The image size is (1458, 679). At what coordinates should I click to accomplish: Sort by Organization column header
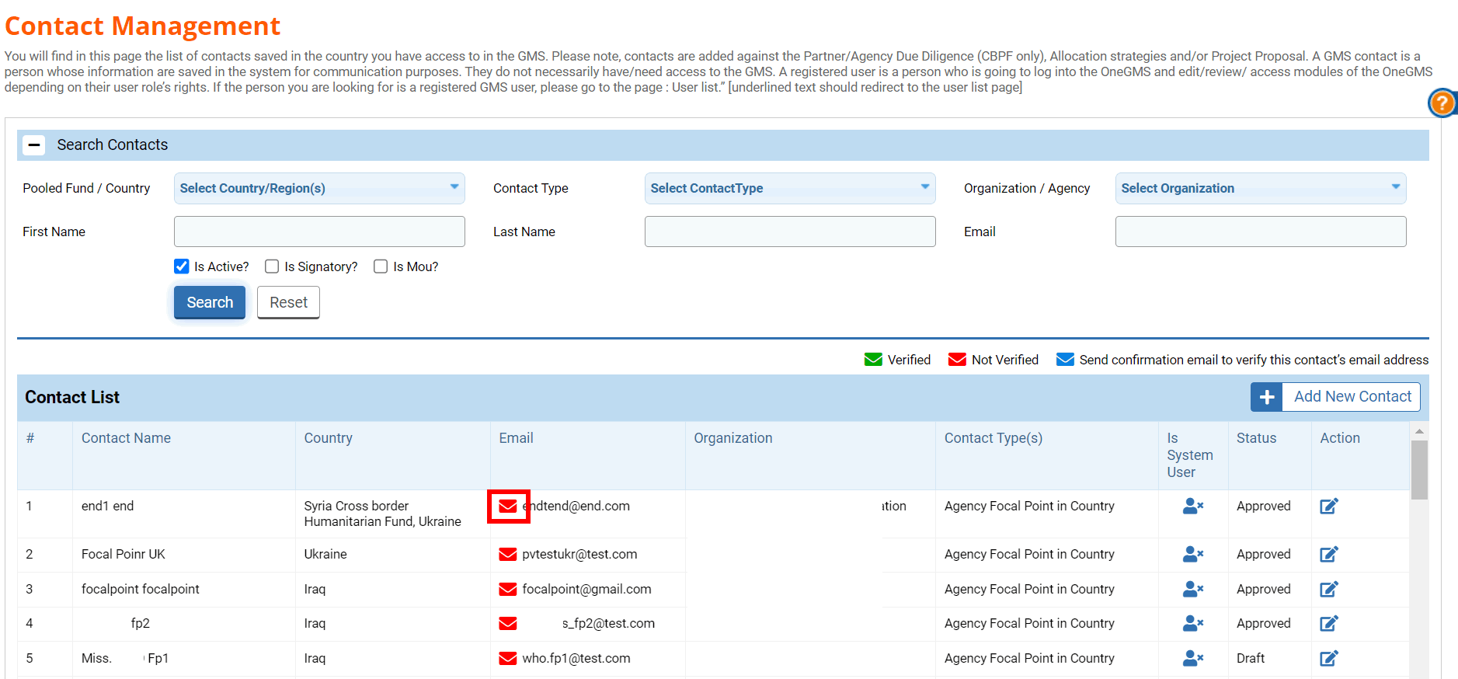[732, 438]
